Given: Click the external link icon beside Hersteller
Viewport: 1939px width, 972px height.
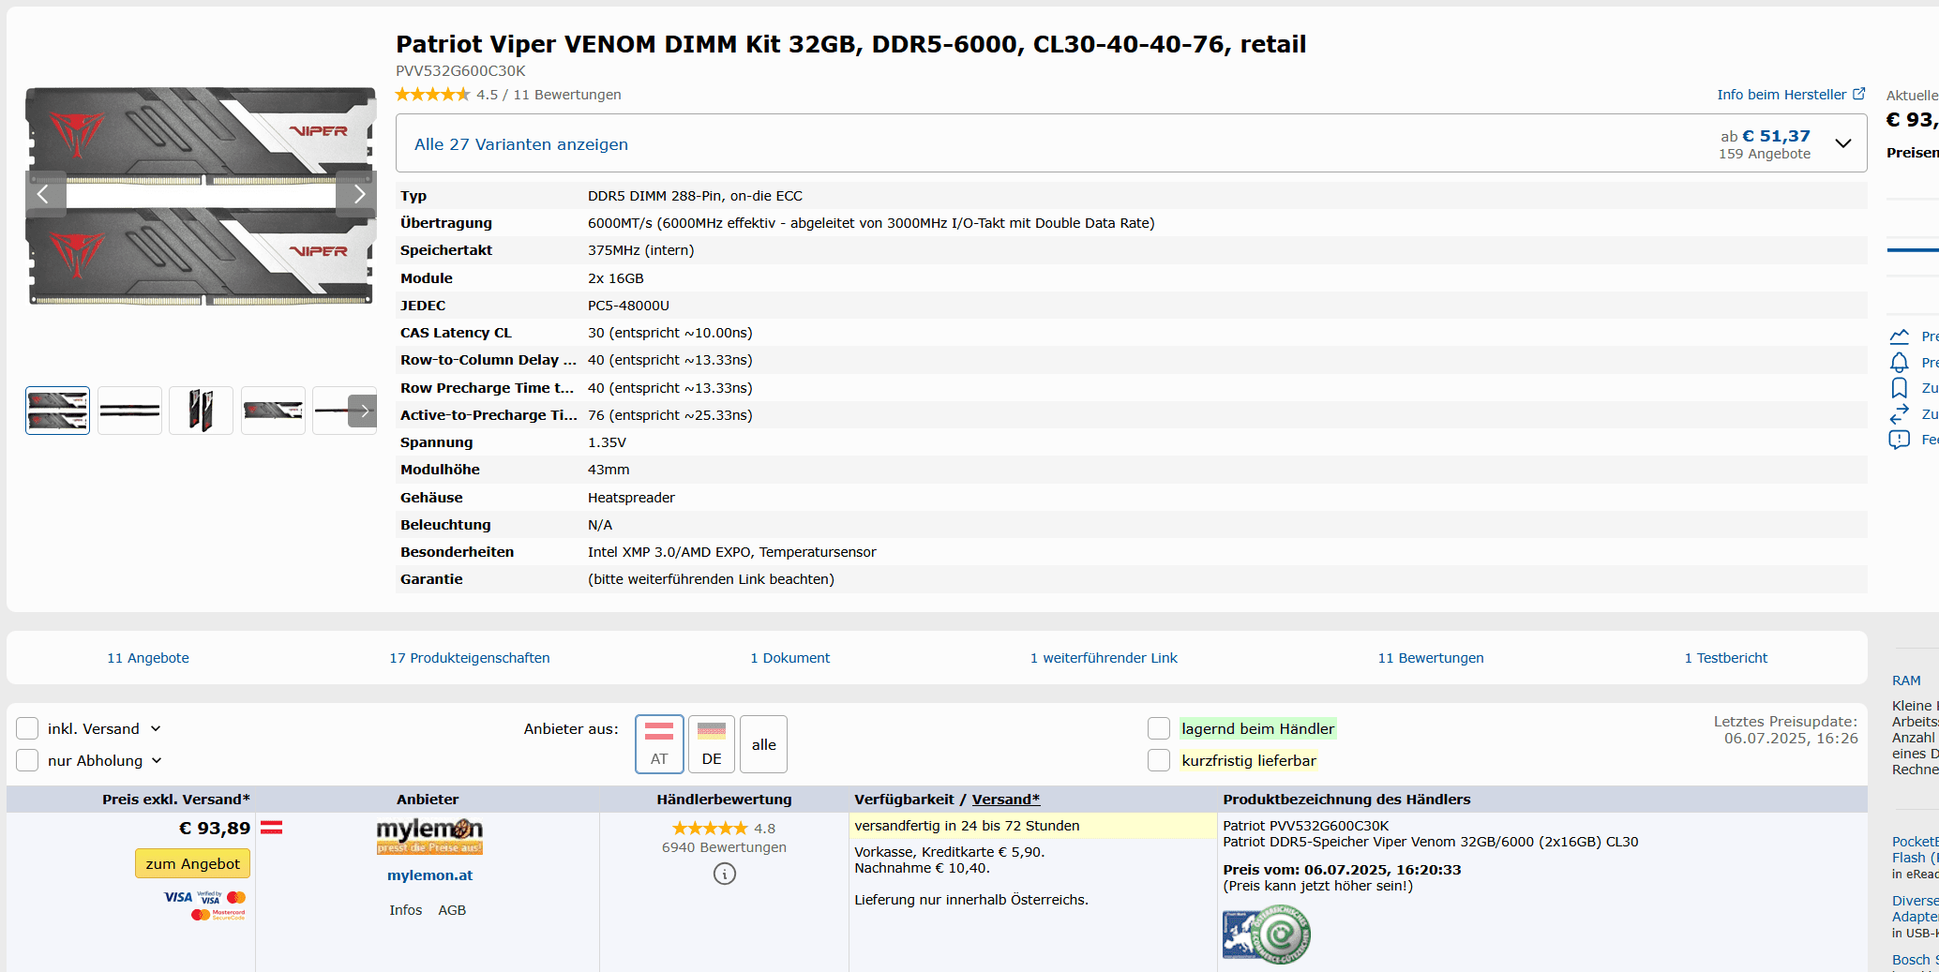Looking at the screenshot, I should 1859,94.
